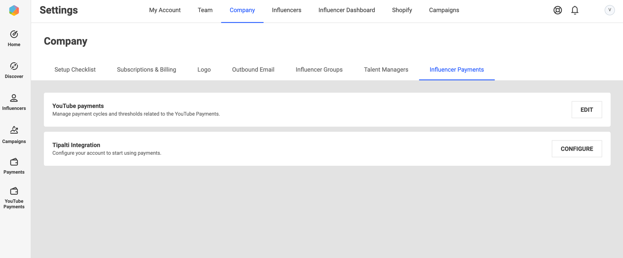
Task: Open Discover in the sidebar
Action: click(x=14, y=70)
